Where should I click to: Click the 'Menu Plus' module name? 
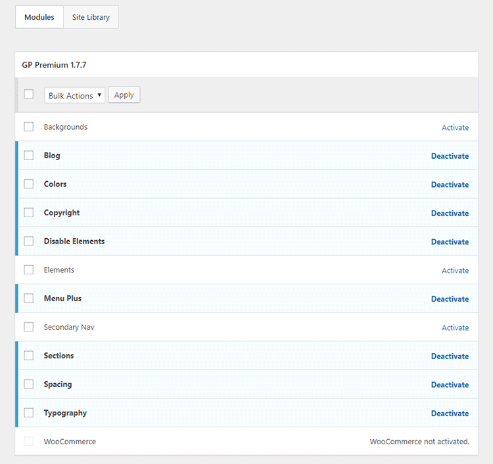[x=62, y=298]
